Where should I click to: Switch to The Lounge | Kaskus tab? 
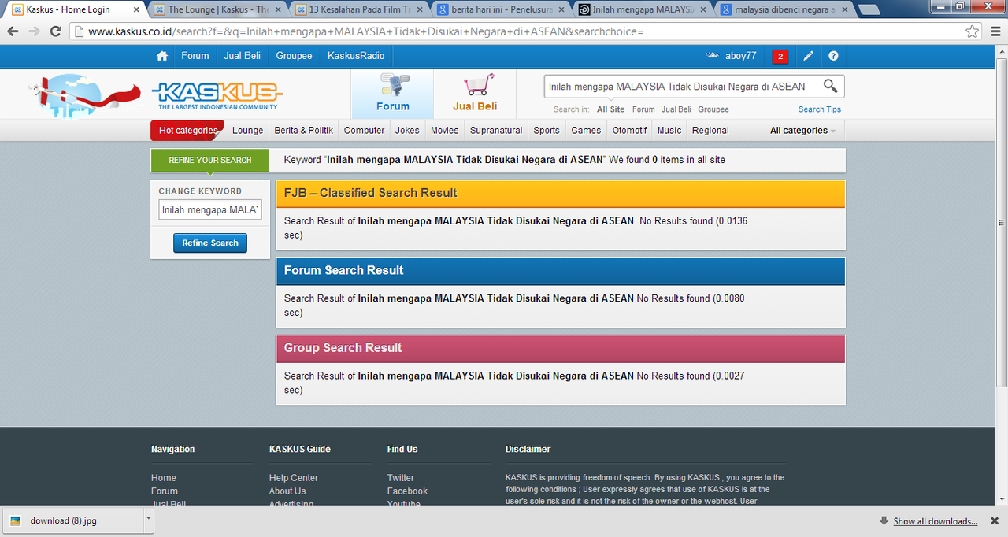click(x=217, y=10)
